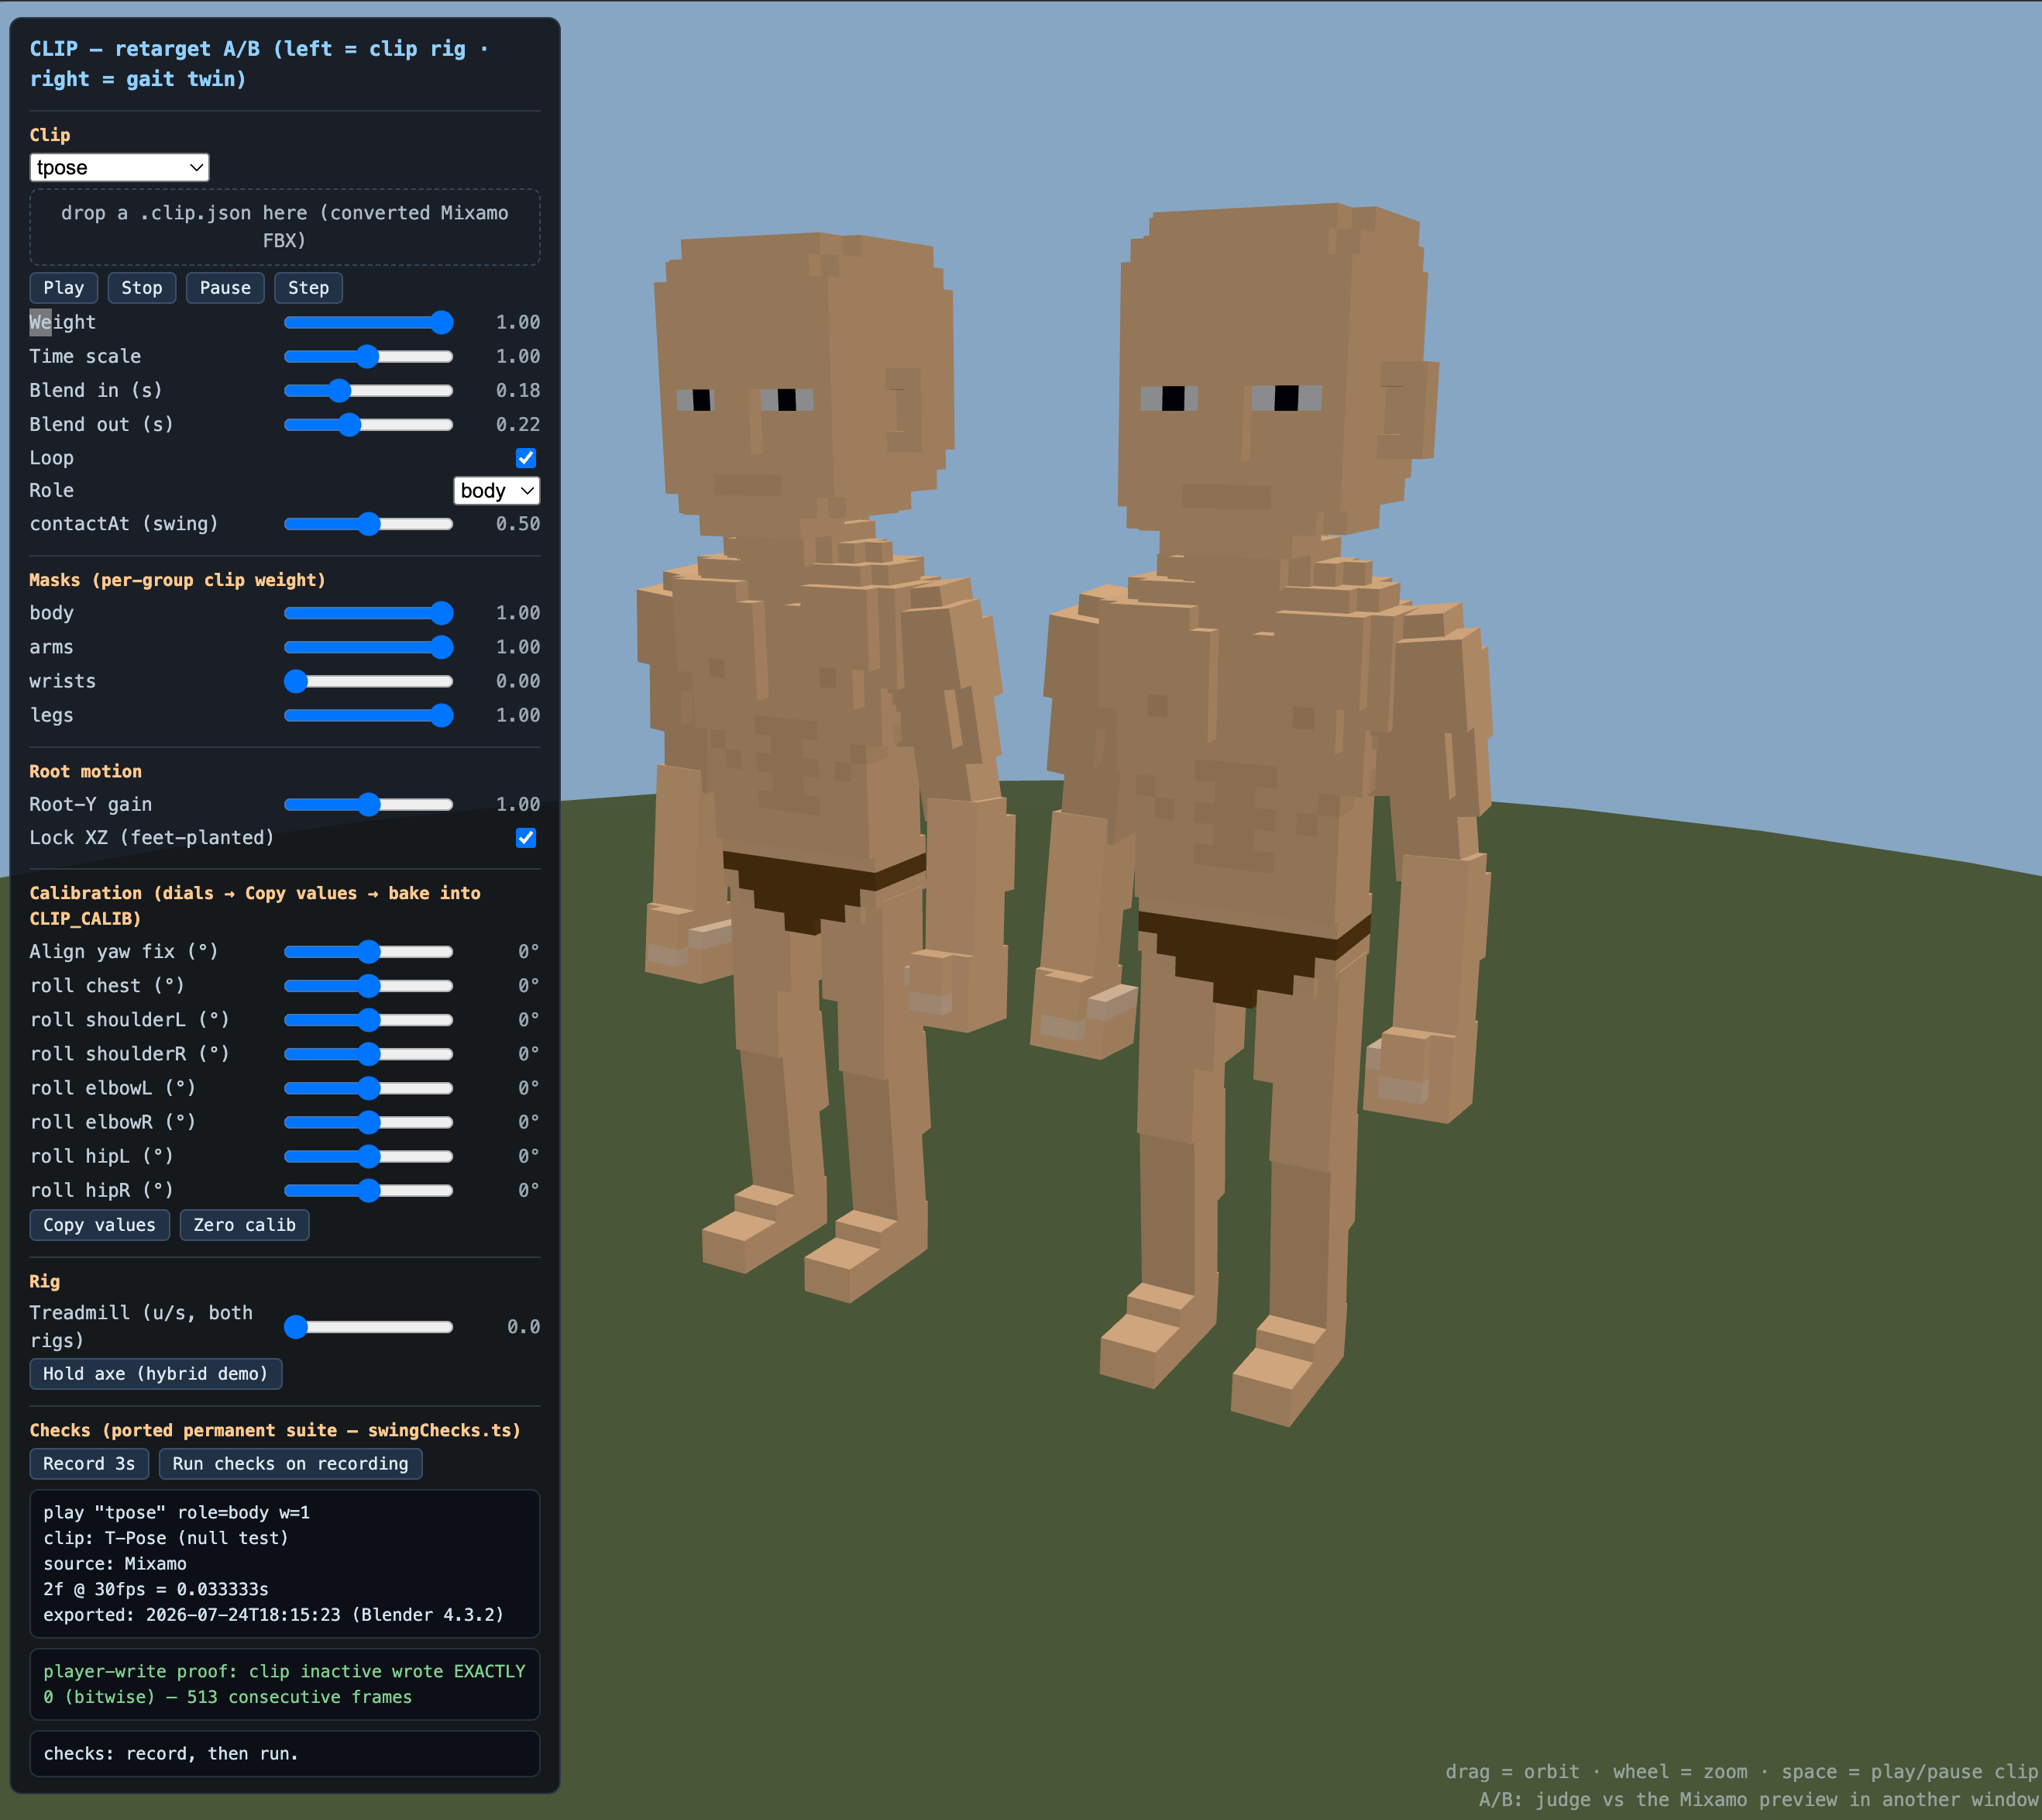Click the Weight value '1.00'
Viewport: 2042px width, 1820px height.
coord(517,322)
